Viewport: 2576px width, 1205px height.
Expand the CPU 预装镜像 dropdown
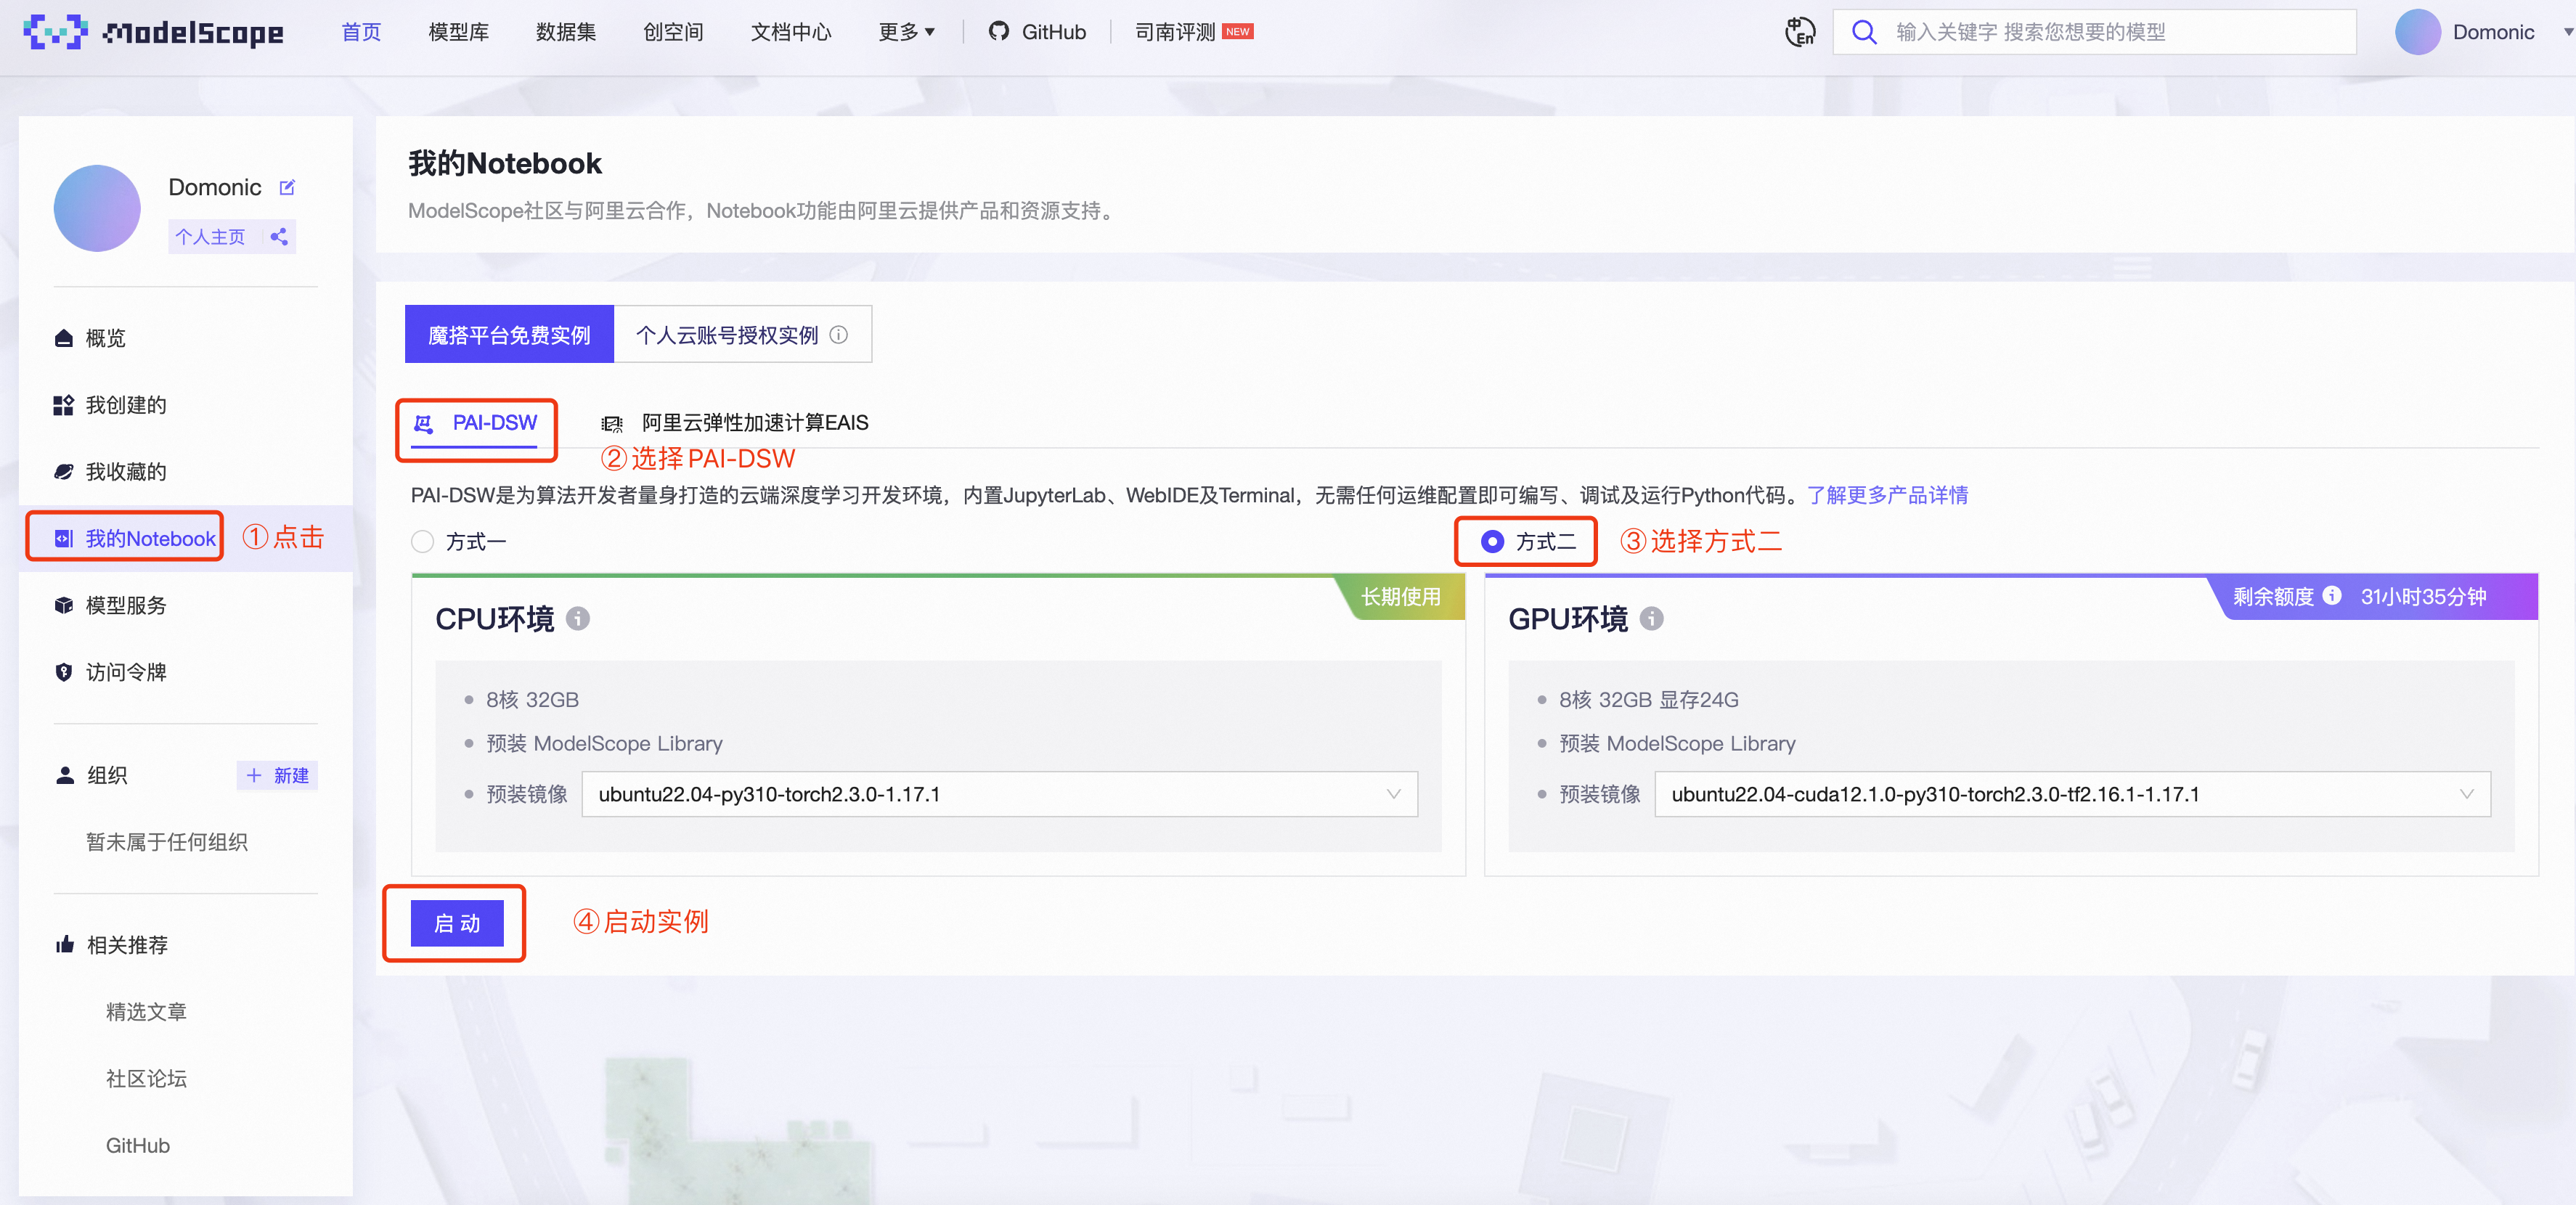pyautogui.click(x=999, y=794)
